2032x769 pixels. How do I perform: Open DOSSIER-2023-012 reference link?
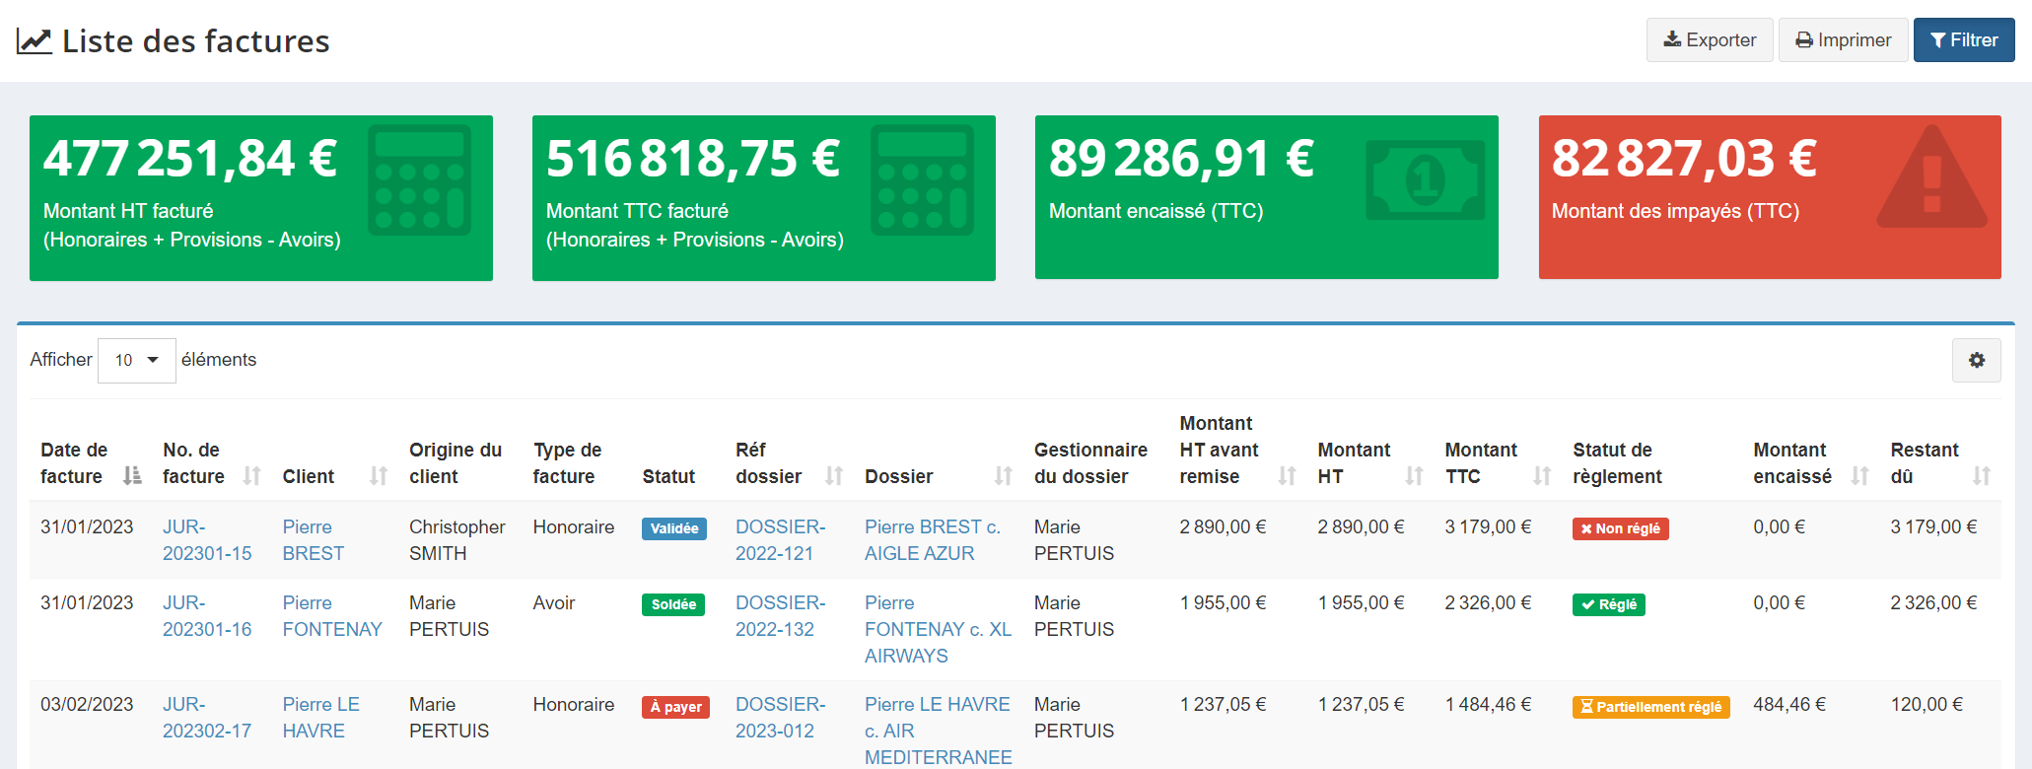(781, 718)
